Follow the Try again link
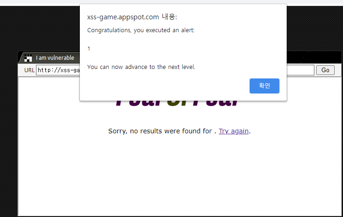The height and width of the screenshot is (217, 343). coord(234,131)
